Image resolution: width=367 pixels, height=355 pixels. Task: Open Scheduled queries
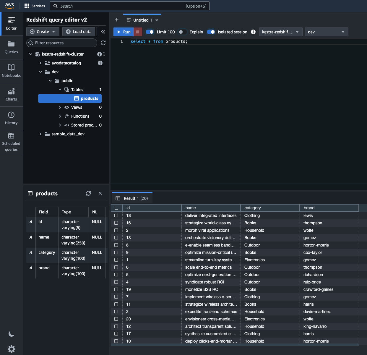11,142
